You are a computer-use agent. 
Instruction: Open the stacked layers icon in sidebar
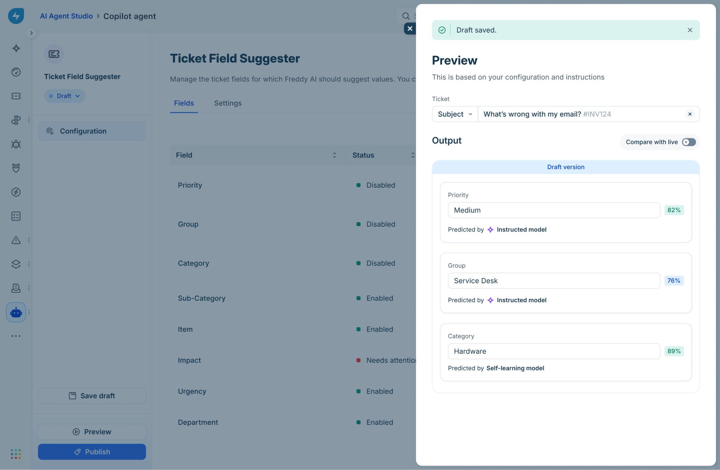coord(16,264)
